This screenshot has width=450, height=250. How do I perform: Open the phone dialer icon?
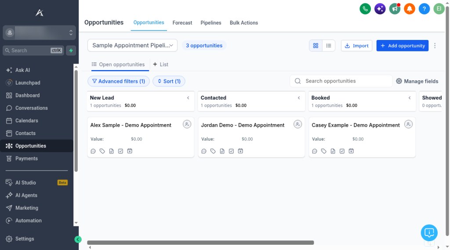coord(365,9)
